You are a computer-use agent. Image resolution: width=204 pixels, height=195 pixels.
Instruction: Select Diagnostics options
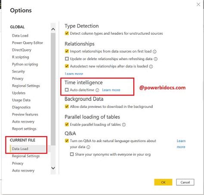[x=21, y=107]
